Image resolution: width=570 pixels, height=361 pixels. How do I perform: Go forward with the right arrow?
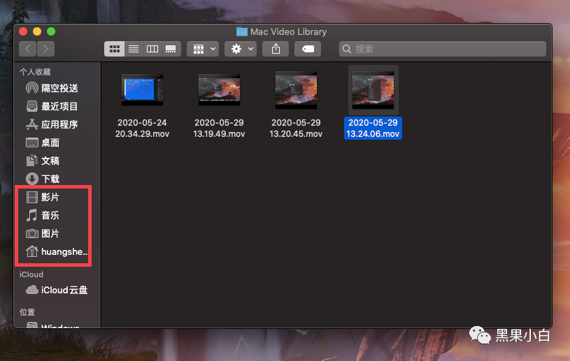(46, 49)
